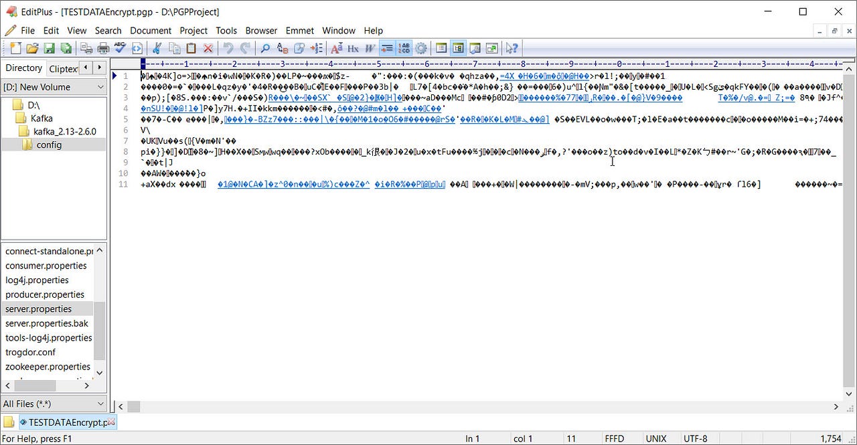
Task: Click the full screen view icon
Action: 491,48
